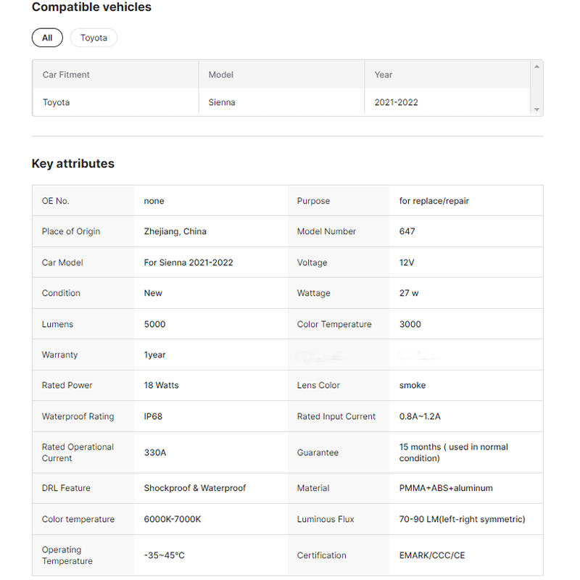Click the Operating Temperature label
Viewport: 580px width, 580px height.
point(67,555)
